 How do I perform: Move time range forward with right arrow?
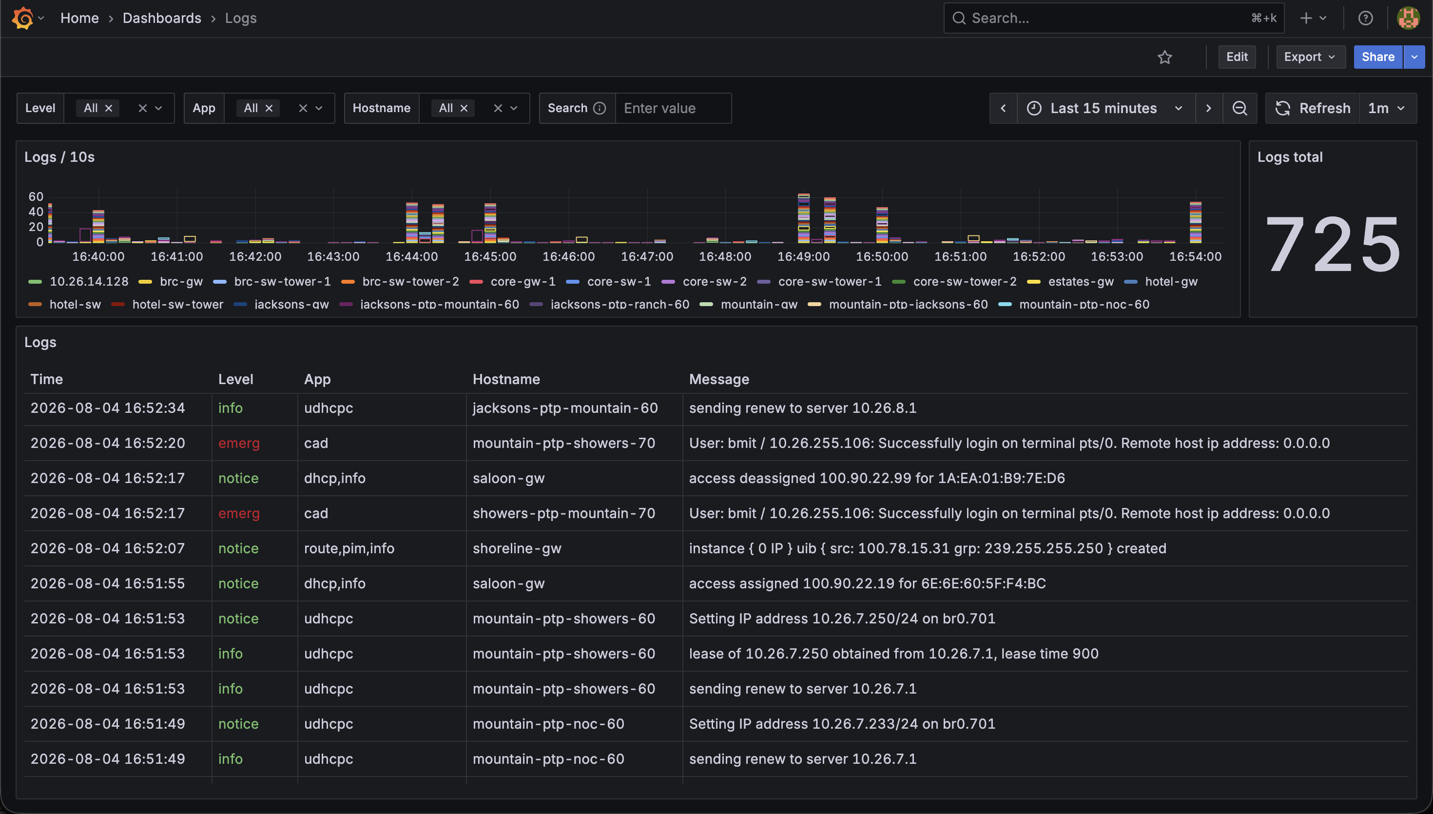pos(1208,108)
